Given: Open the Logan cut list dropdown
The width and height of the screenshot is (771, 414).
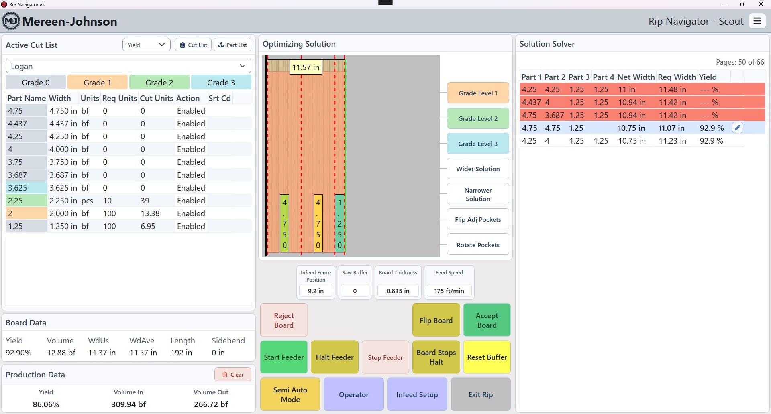Looking at the screenshot, I should click(x=128, y=66).
